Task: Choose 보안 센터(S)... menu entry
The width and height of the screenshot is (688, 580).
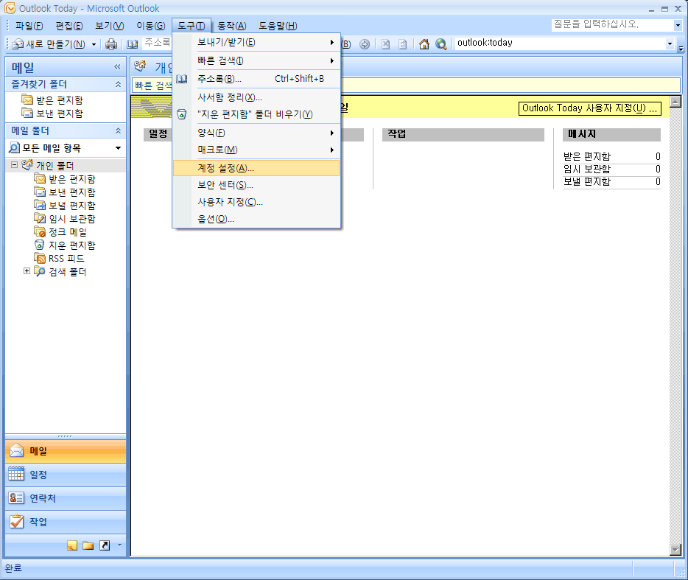Action: pos(256,185)
